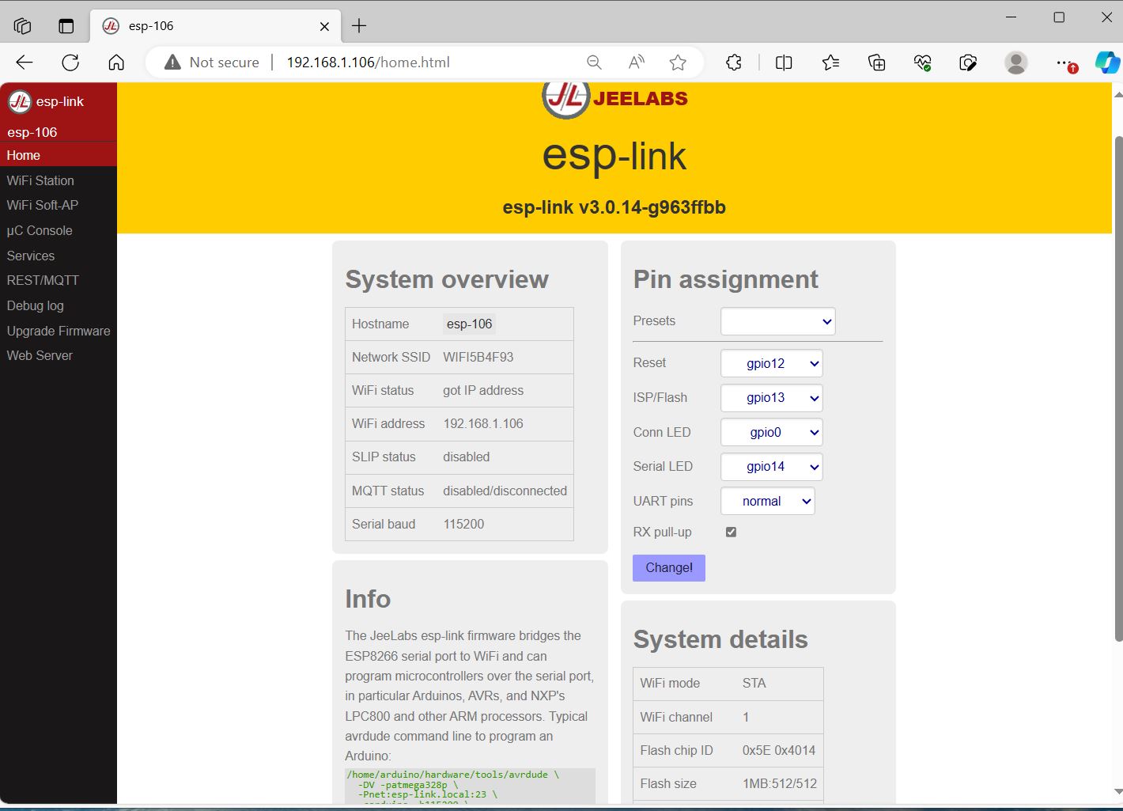The height and width of the screenshot is (811, 1123).
Task: Go to Upgrade Firmware page
Action: coord(59,331)
